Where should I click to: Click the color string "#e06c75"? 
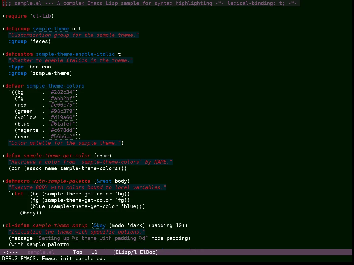click(62, 105)
